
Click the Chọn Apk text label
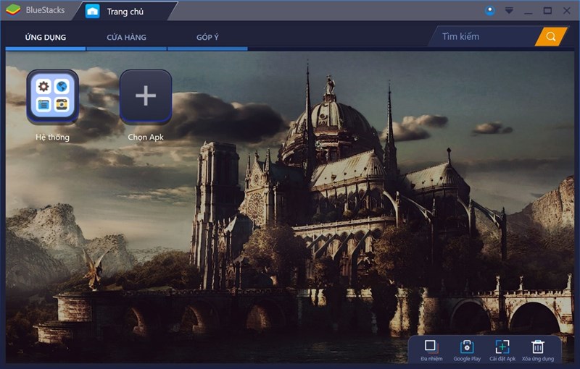[x=146, y=137]
